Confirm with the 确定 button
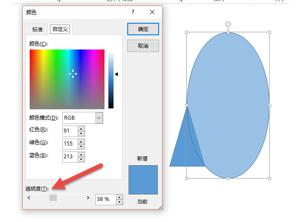 [x=143, y=29]
